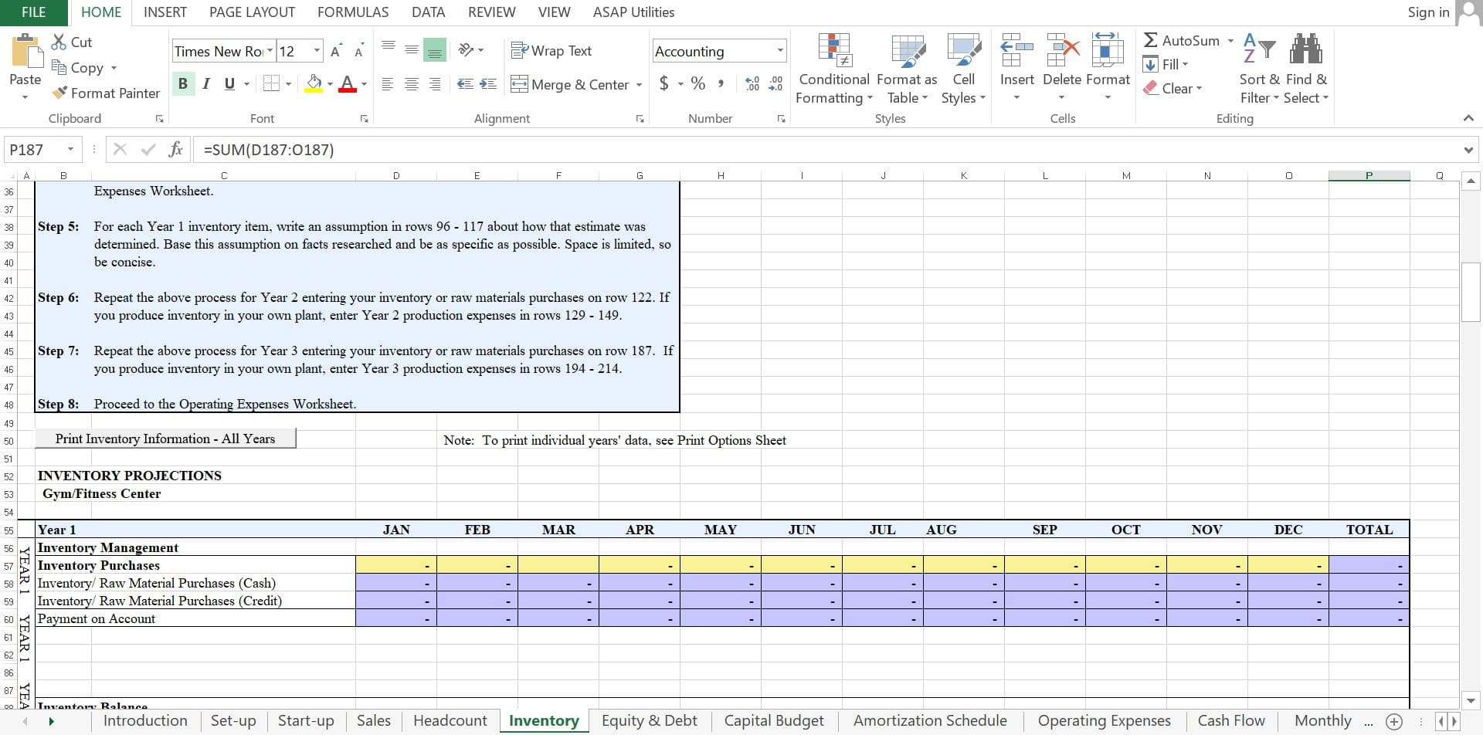This screenshot has width=1483, height=735.
Task: Click the Cut scissors icon
Action: pyautogui.click(x=59, y=42)
